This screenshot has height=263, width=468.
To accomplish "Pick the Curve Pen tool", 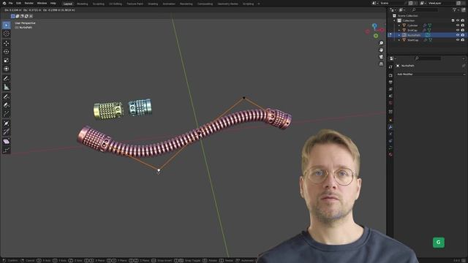I will point(7,105).
